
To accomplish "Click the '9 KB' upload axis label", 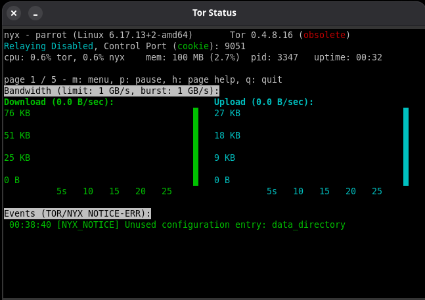I will (x=225, y=158).
